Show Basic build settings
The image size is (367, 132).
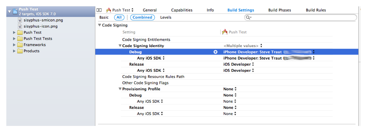click(x=104, y=17)
